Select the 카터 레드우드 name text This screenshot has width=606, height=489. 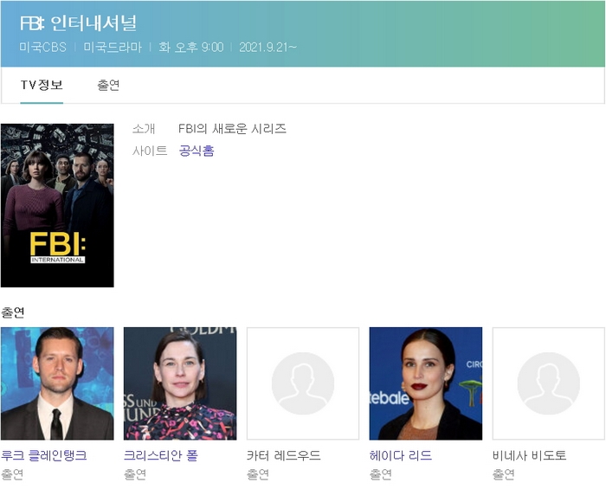[x=284, y=455]
